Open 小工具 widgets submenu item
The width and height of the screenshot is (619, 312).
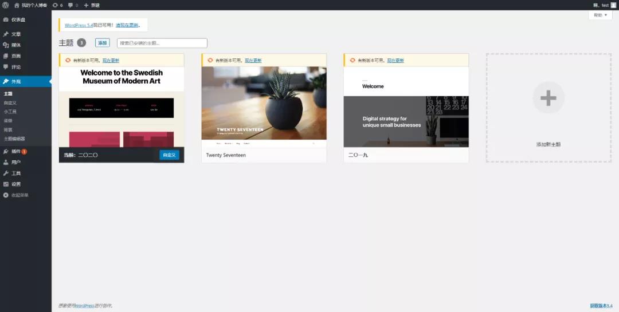(x=10, y=112)
